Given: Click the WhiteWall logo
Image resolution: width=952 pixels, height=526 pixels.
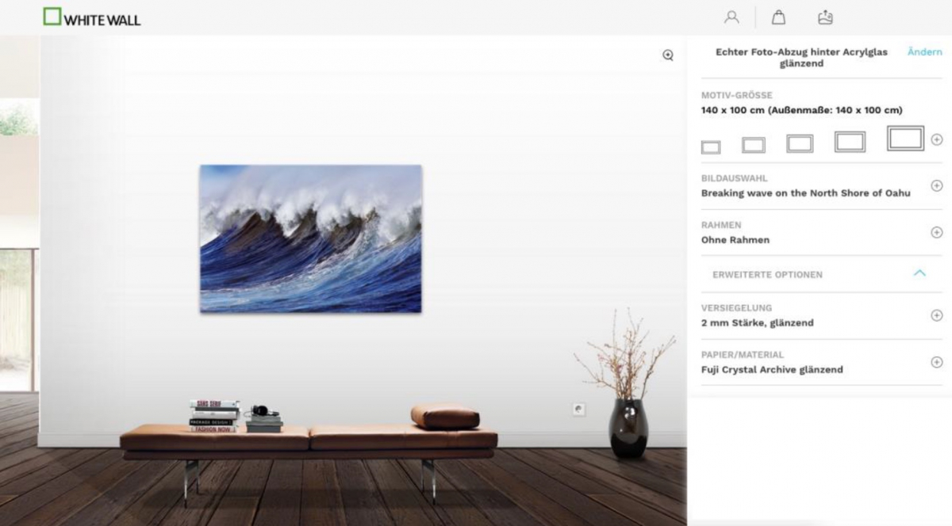Looking at the screenshot, I should pyautogui.click(x=92, y=17).
